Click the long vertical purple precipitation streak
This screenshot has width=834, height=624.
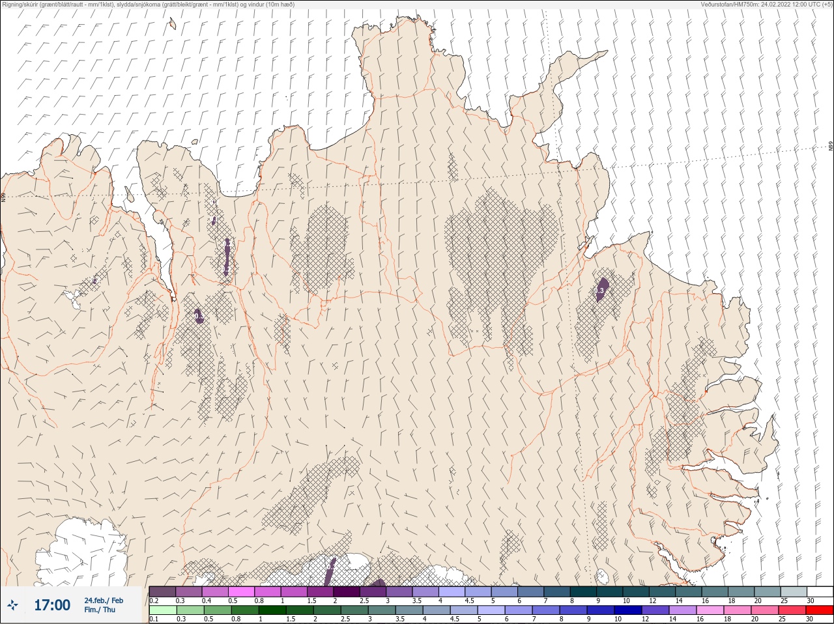point(227,257)
